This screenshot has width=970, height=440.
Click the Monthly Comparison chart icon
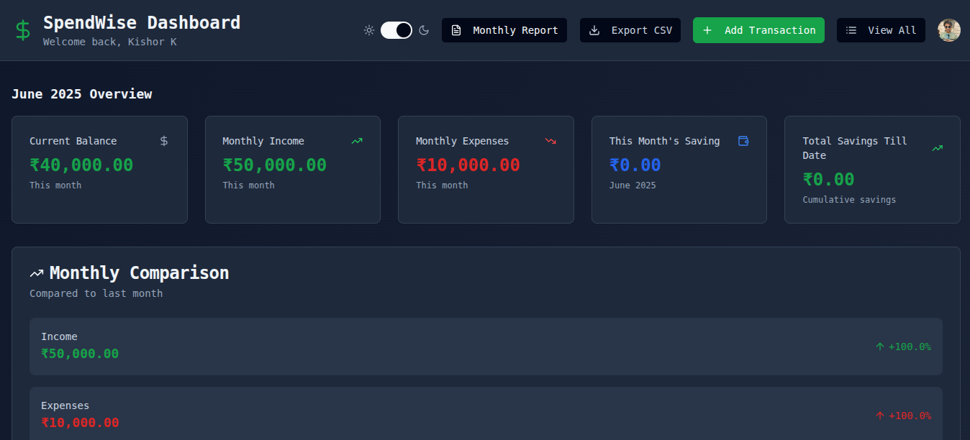tap(36, 273)
